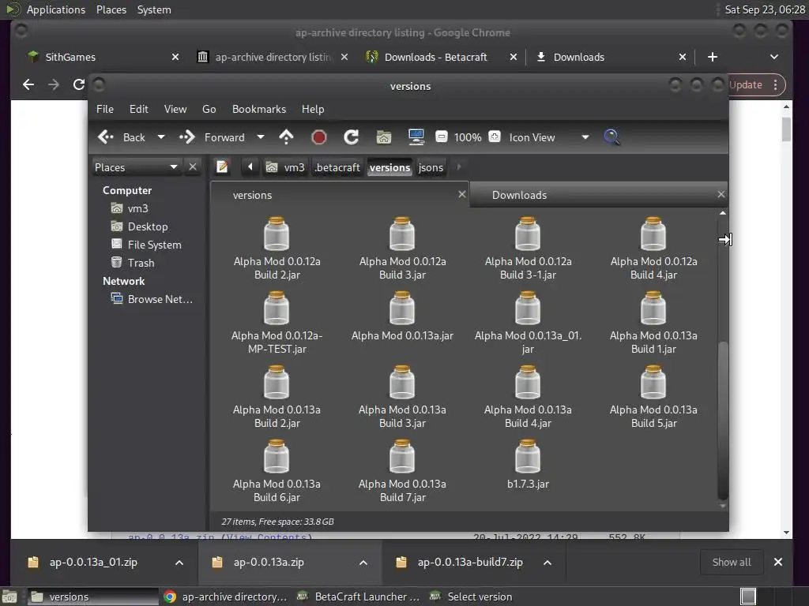This screenshot has width=809, height=606.
Task: Click the Computer icon in the toolbar
Action: (416, 137)
